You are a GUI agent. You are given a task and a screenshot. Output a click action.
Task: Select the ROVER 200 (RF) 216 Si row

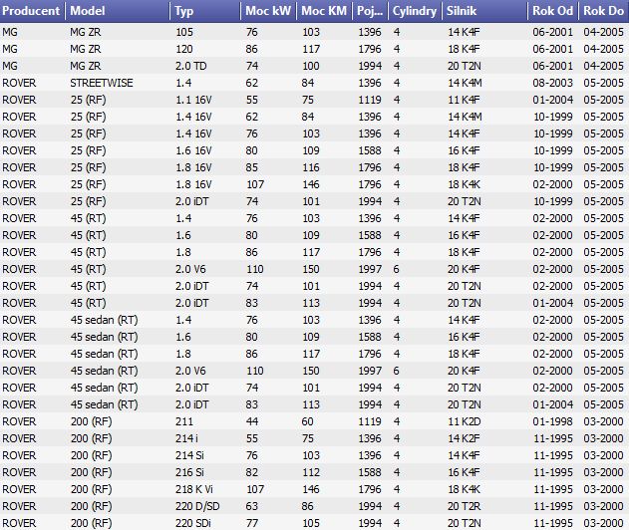click(x=315, y=472)
